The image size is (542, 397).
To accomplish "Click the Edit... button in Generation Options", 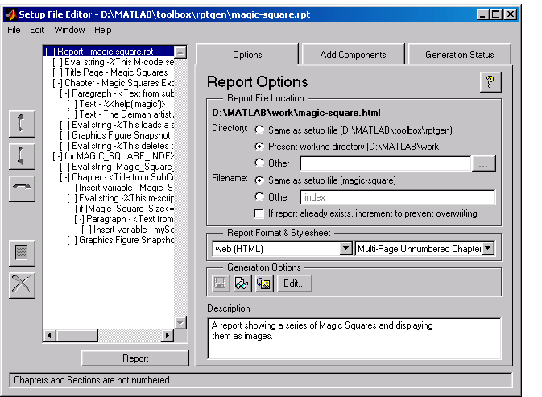I will click(x=295, y=283).
